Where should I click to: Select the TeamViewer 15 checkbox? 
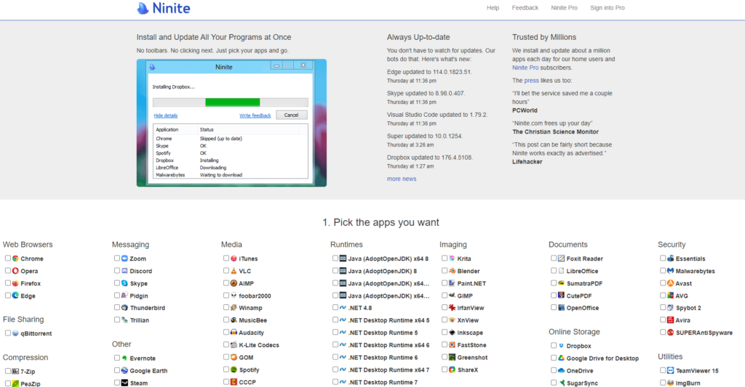tap(662, 370)
